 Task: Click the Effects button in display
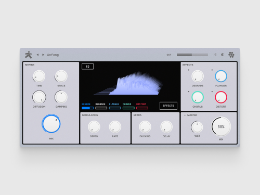click(168, 106)
